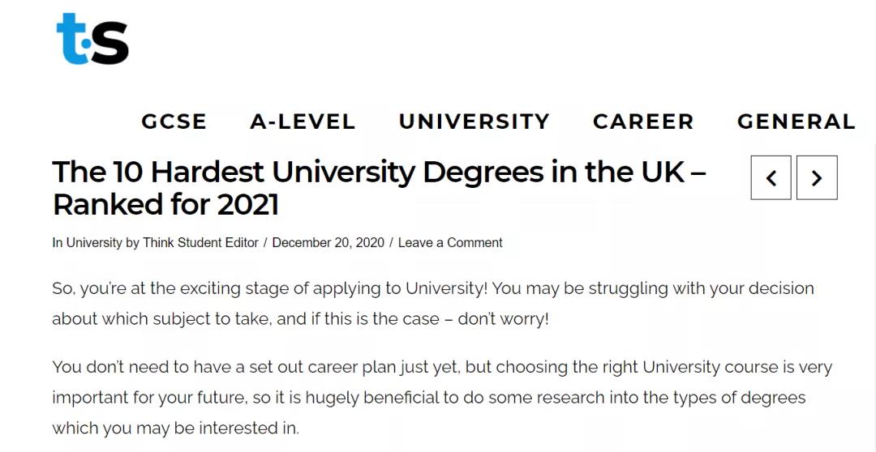
Task: Click the line 'which you may be interested in.'
Action: [x=175, y=428]
